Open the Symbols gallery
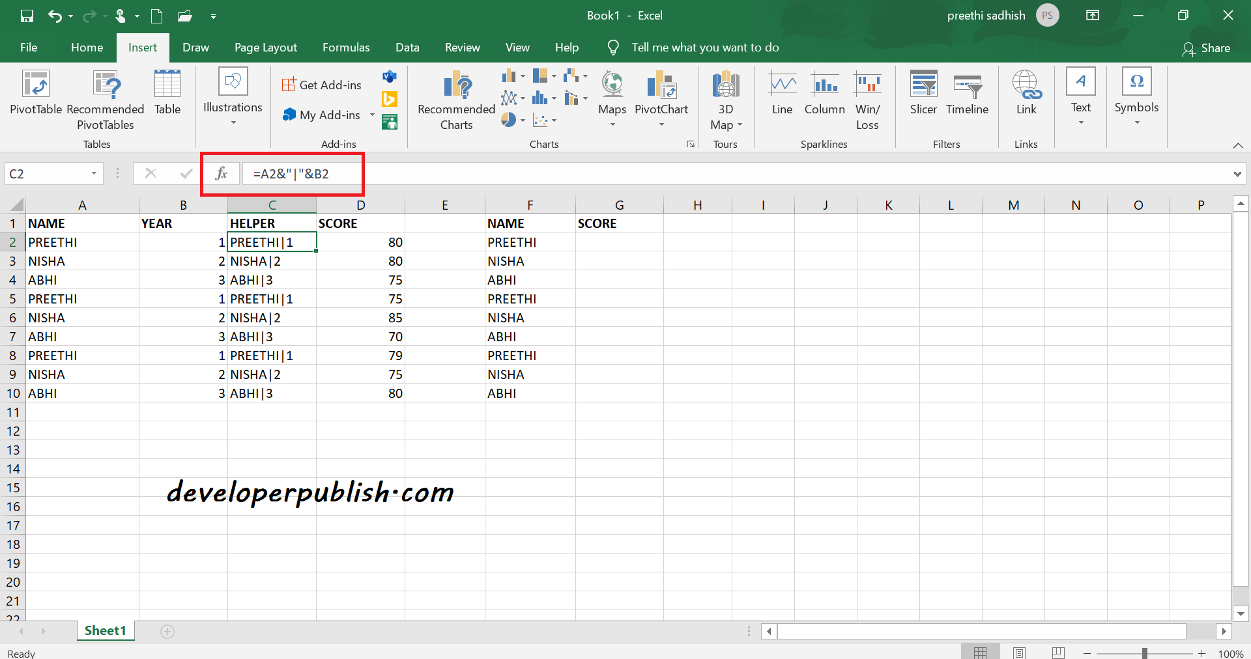Viewport: 1251px width, 659px height. click(x=1136, y=98)
